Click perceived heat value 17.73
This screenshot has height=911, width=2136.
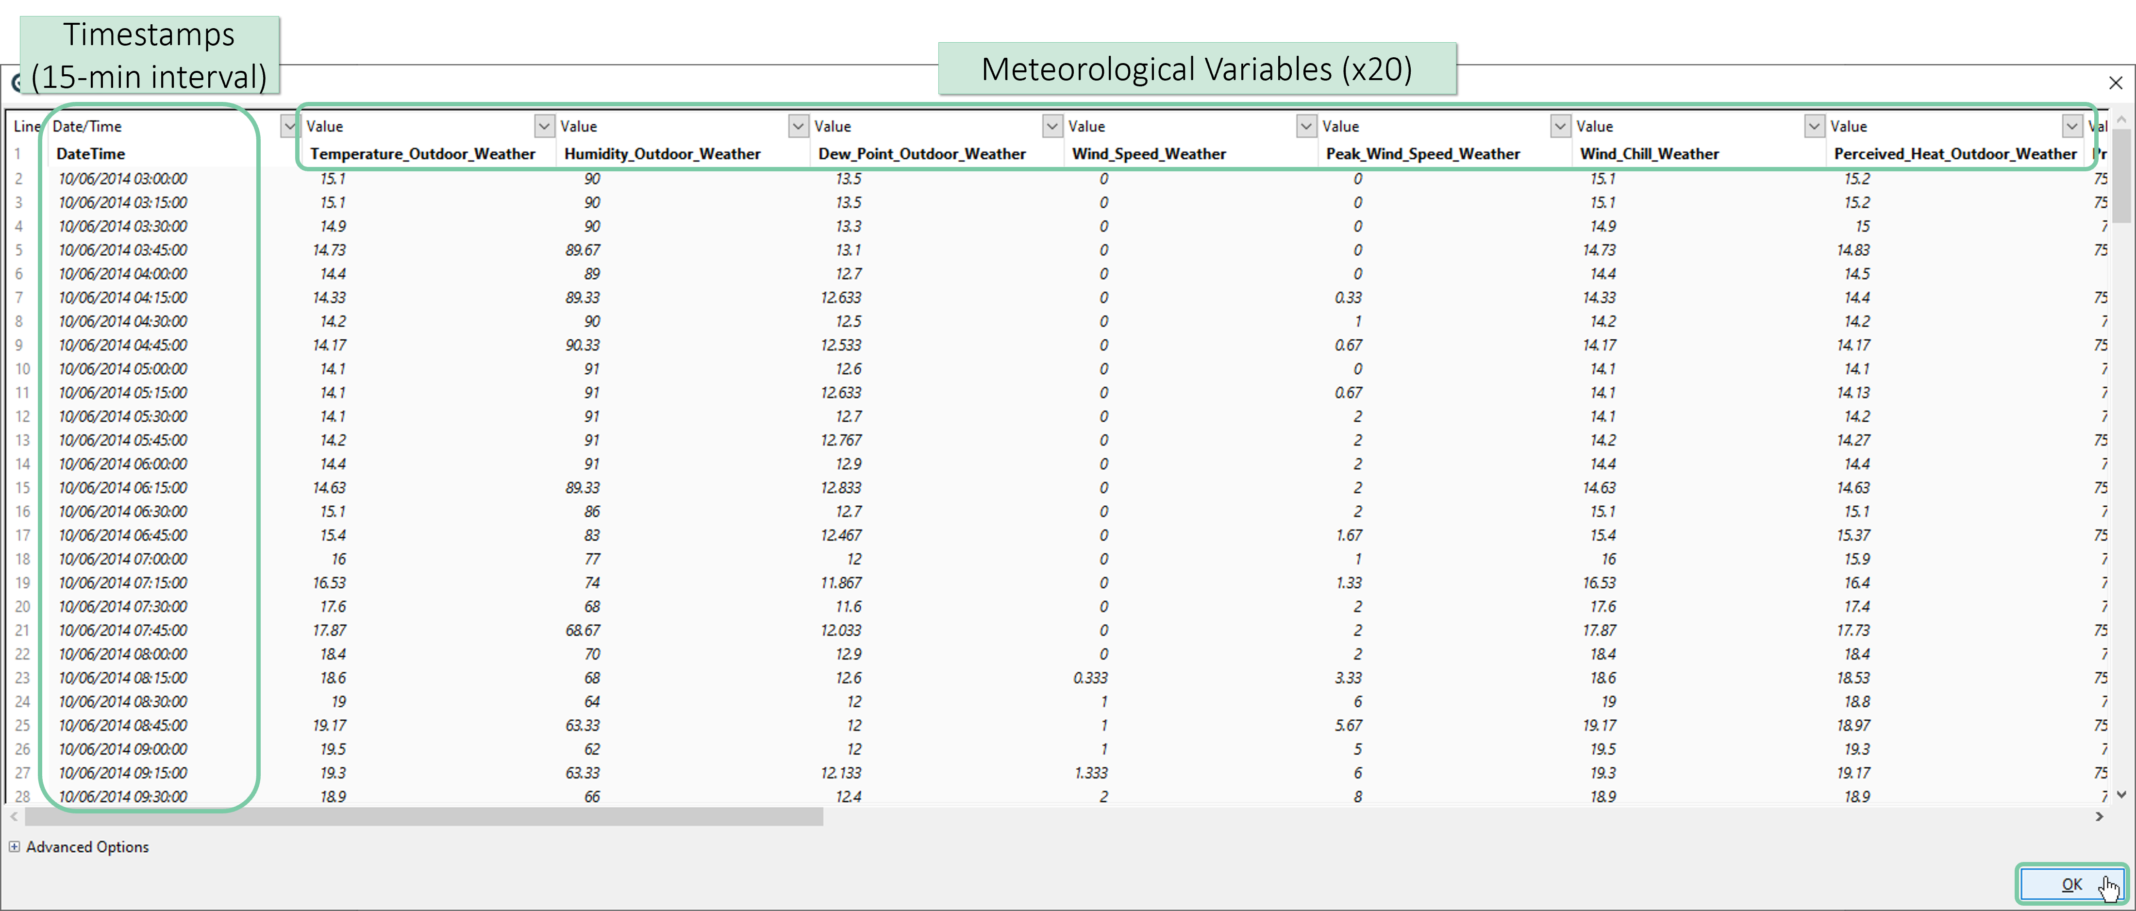click(x=1853, y=631)
